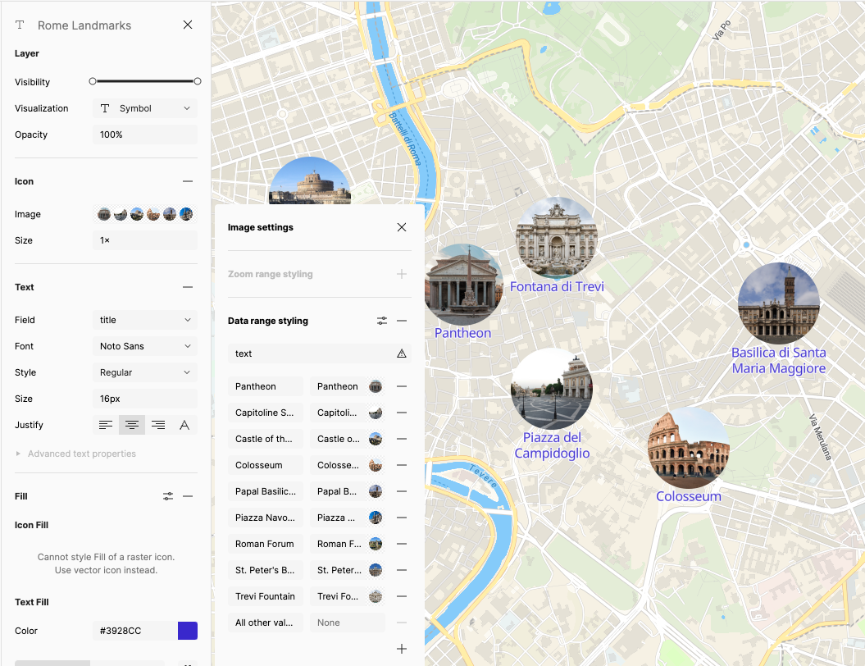Viewport: 865px width, 666px height.
Task: Set text justify to right
Action: (x=158, y=425)
